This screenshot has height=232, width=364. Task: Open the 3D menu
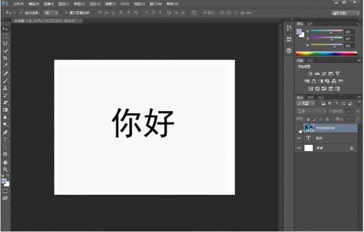point(125,3)
